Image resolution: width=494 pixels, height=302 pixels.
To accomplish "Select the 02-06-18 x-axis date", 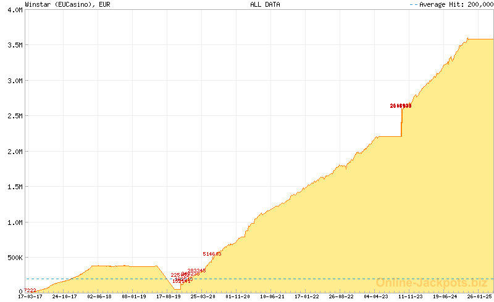I will 99,296.
